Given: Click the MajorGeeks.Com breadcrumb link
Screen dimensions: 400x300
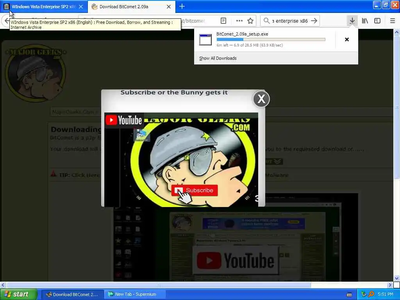Looking at the screenshot, I should 73,112.
